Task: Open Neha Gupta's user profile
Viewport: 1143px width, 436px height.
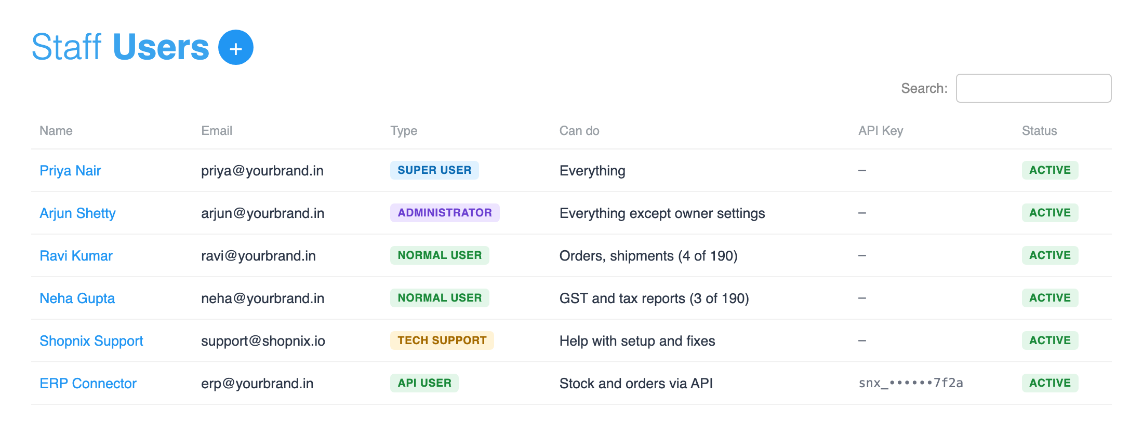Action: point(77,298)
